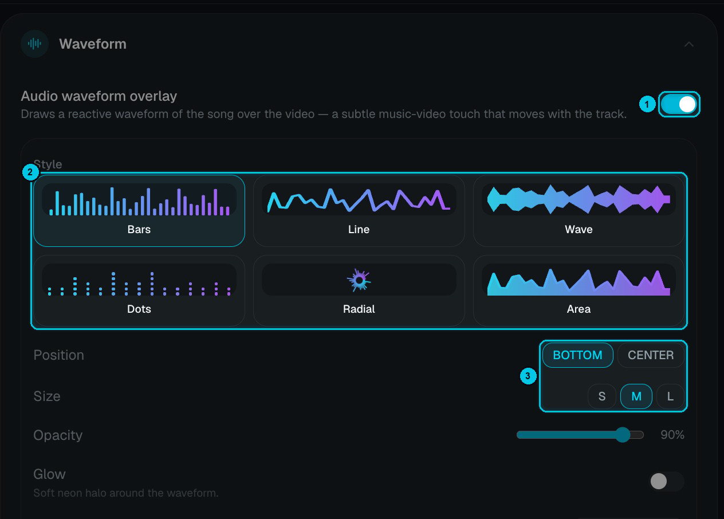Switch to the Area waveform style
Viewport: 724px width, 519px height.
coord(579,290)
